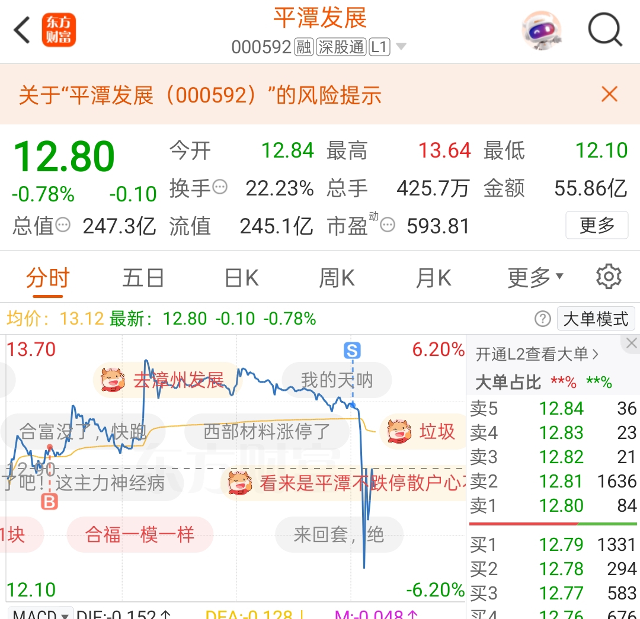Tap the L1 level badge
640x619 pixels.
pyautogui.click(x=380, y=47)
